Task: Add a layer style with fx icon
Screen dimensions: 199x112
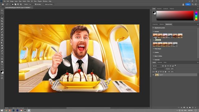Action: 182,108
